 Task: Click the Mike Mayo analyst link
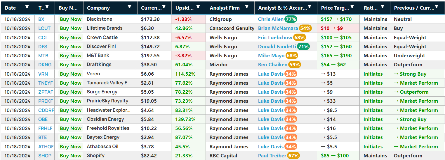click(271, 56)
